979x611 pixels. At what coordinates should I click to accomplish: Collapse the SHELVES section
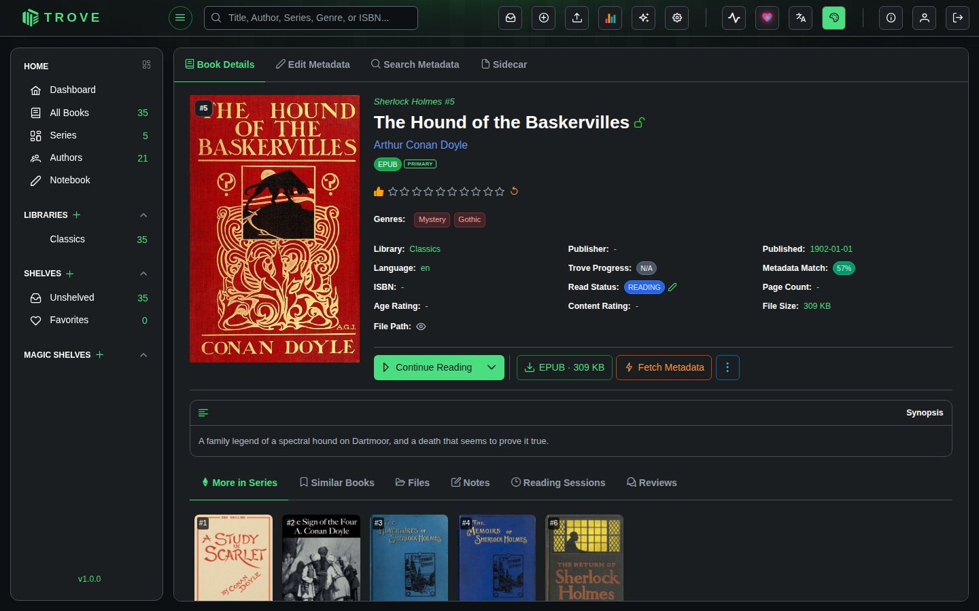click(143, 274)
